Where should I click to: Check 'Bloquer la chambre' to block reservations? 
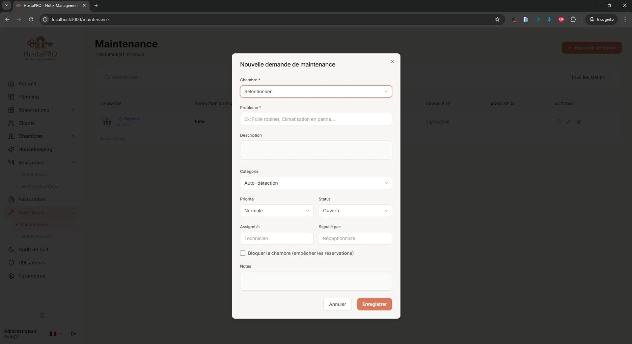click(243, 253)
